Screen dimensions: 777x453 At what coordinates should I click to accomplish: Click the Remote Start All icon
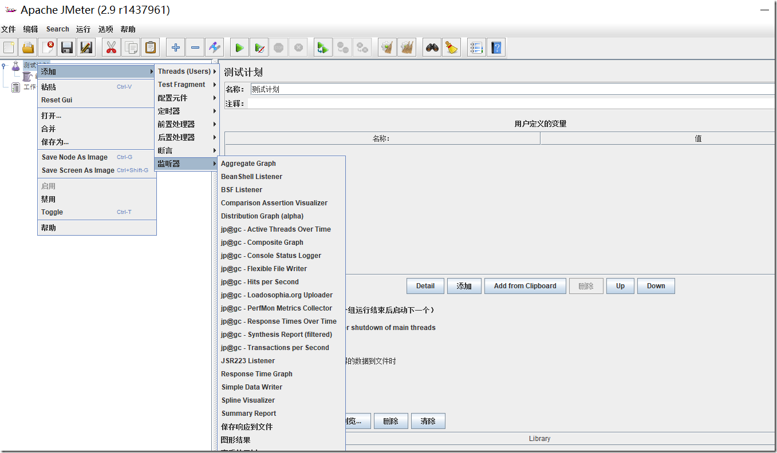[324, 47]
